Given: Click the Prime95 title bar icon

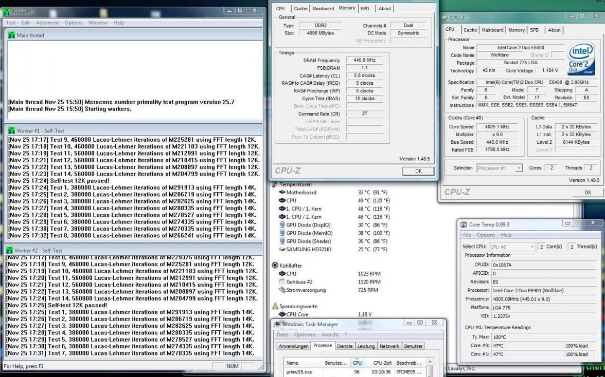Looking at the screenshot, I should (x=6, y=12).
